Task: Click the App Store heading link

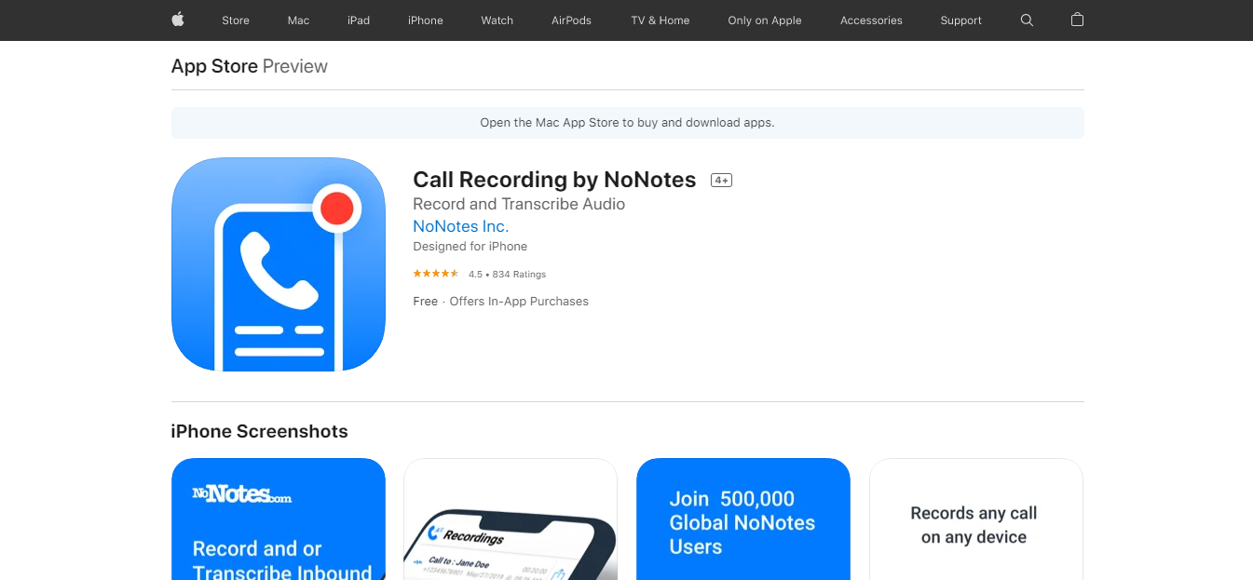Action: [214, 66]
